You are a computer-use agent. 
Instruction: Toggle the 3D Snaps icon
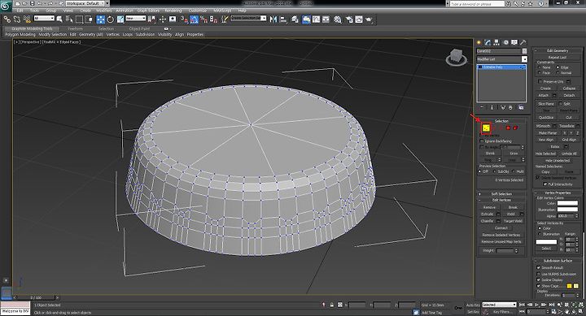pyautogui.click(x=184, y=19)
